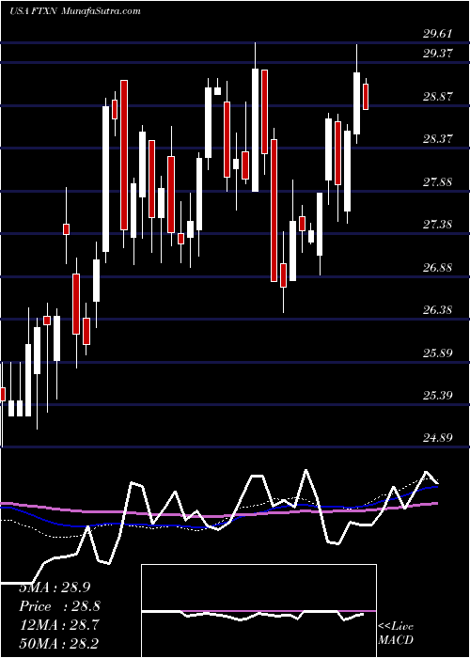Select the 27.88 price level label
Screen dimensions: 470x658
click(437, 182)
